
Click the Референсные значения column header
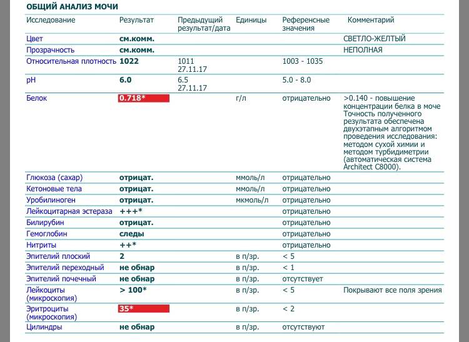point(306,24)
